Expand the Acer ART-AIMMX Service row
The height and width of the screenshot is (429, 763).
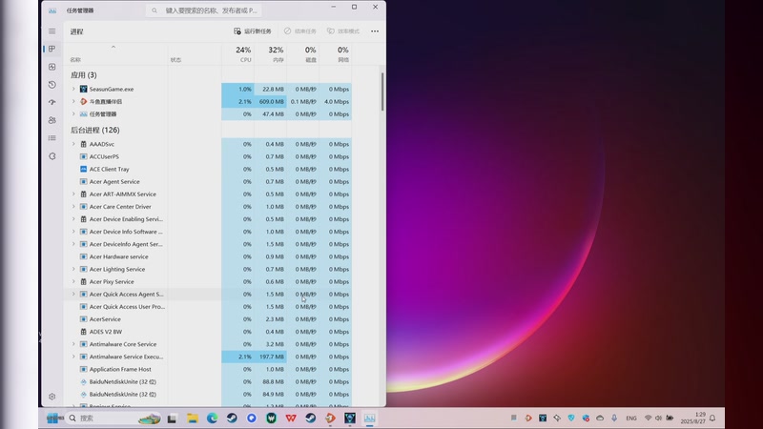coord(73,194)
